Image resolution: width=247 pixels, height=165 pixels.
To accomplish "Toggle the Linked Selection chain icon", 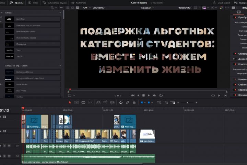I will (x=127, y=103).
